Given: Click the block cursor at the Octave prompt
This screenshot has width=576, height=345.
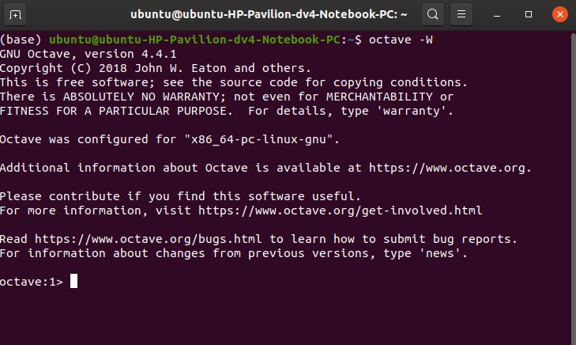Looking at the screenshot, I should pos(73,282).
